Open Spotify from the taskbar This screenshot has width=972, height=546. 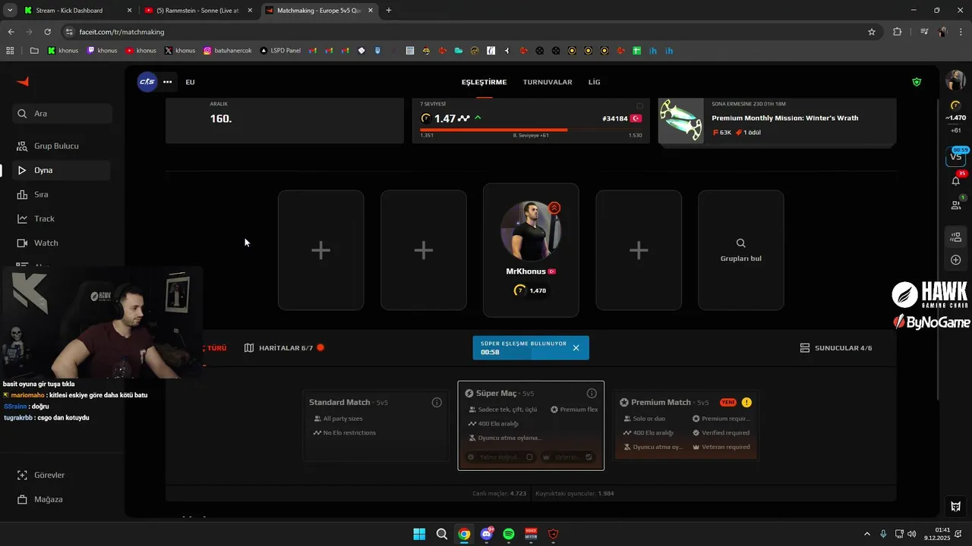click(x=509, y=534)
